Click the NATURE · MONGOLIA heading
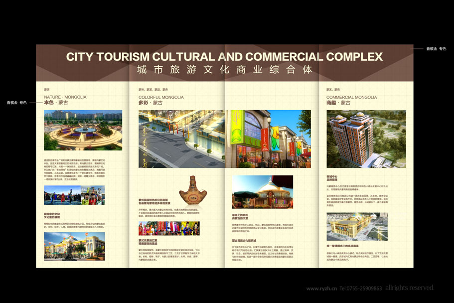Image resolution: width=454 pixels, height=303 pixels. (65, 97)
